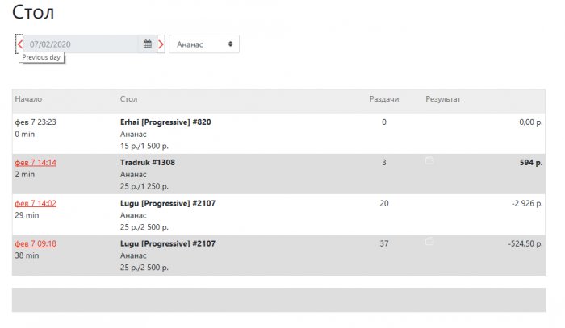Open the фев 7 09:18 session link
The height and width of the screenshot is (328, 565).
[x=36, y=243]
